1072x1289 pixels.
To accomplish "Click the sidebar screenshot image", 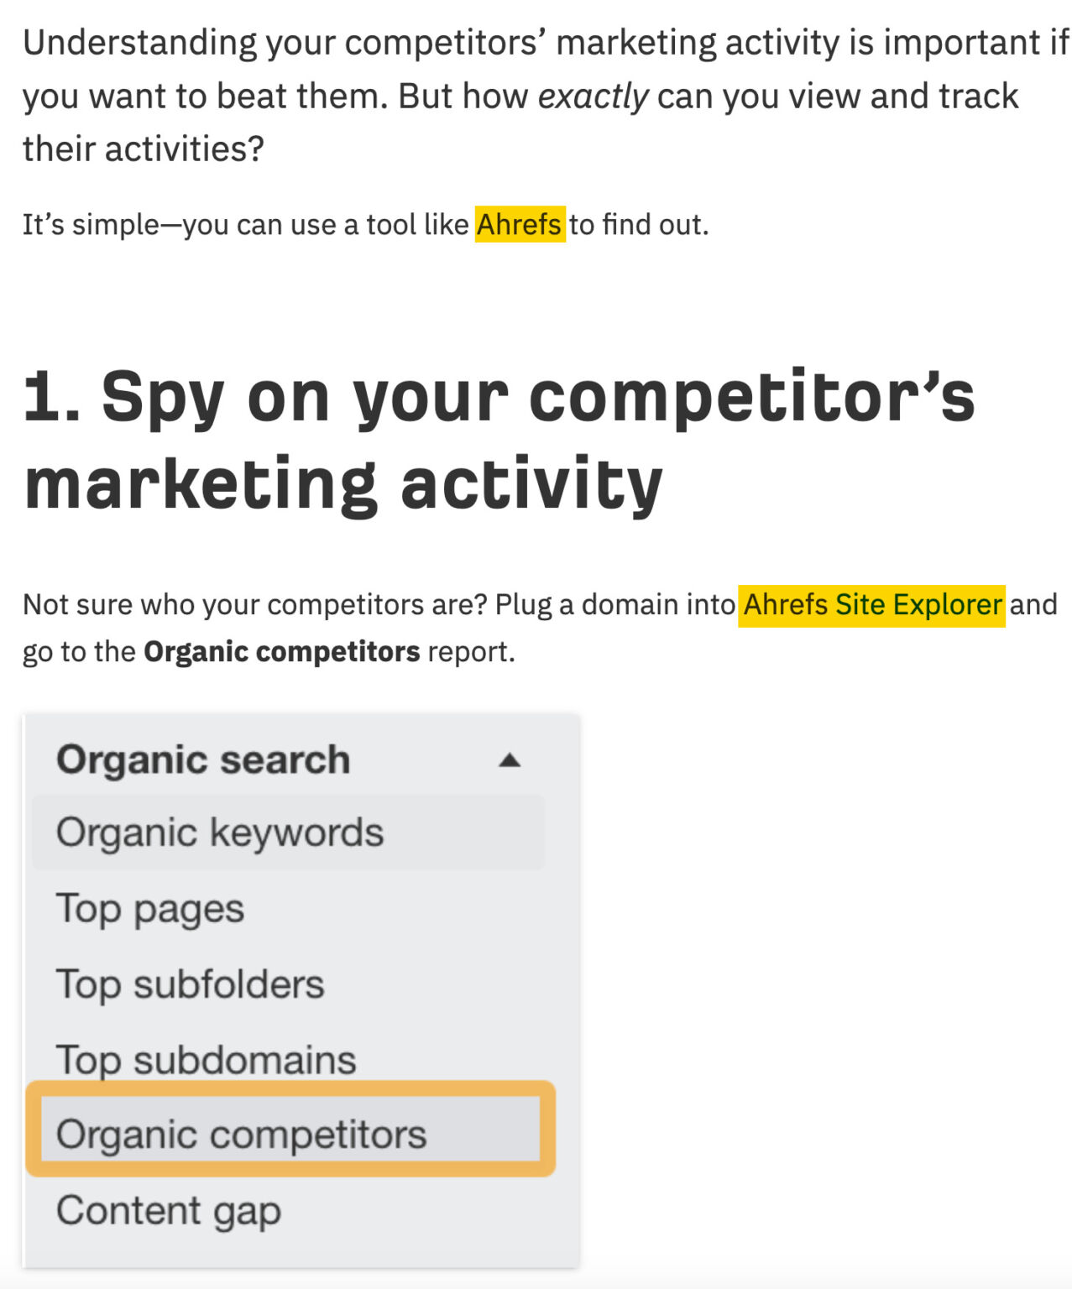I will [301, 999].
